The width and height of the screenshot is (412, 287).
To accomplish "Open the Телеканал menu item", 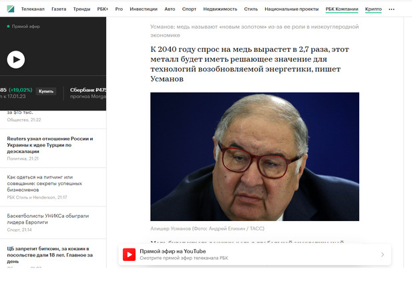I will click(x=33, y=9).
